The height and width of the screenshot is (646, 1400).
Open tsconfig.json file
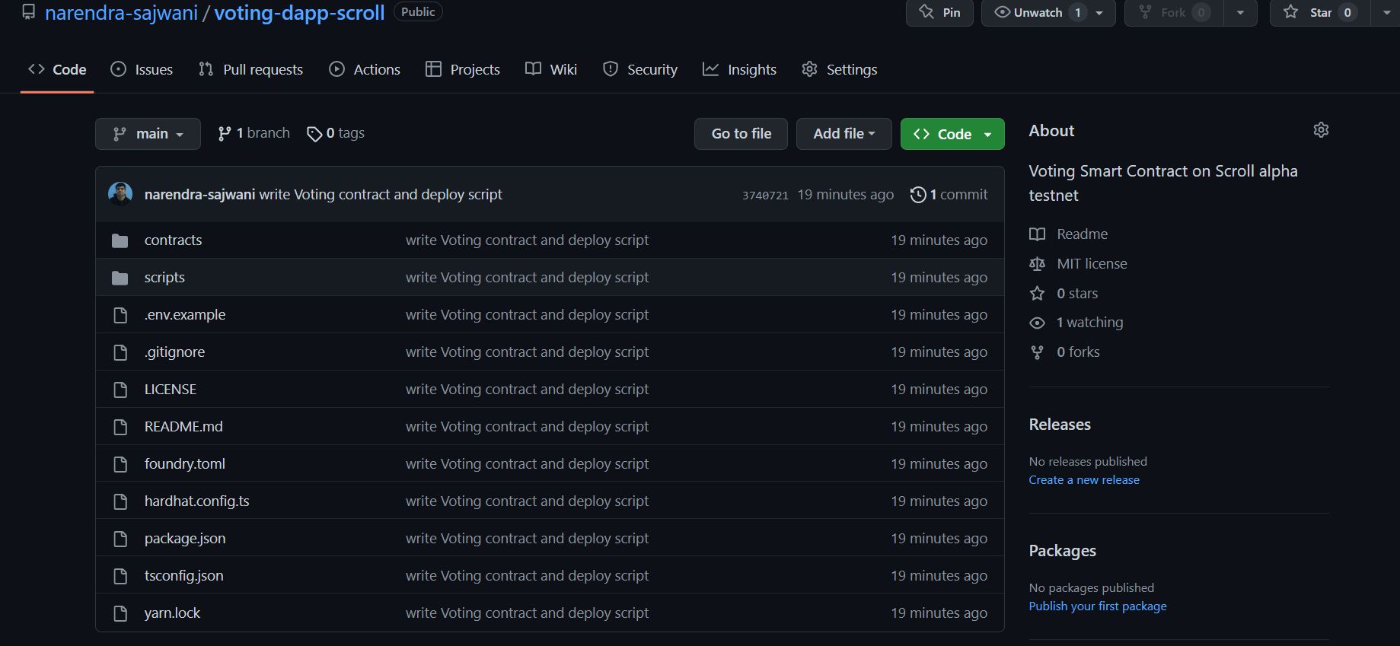(x=184, y=575)
